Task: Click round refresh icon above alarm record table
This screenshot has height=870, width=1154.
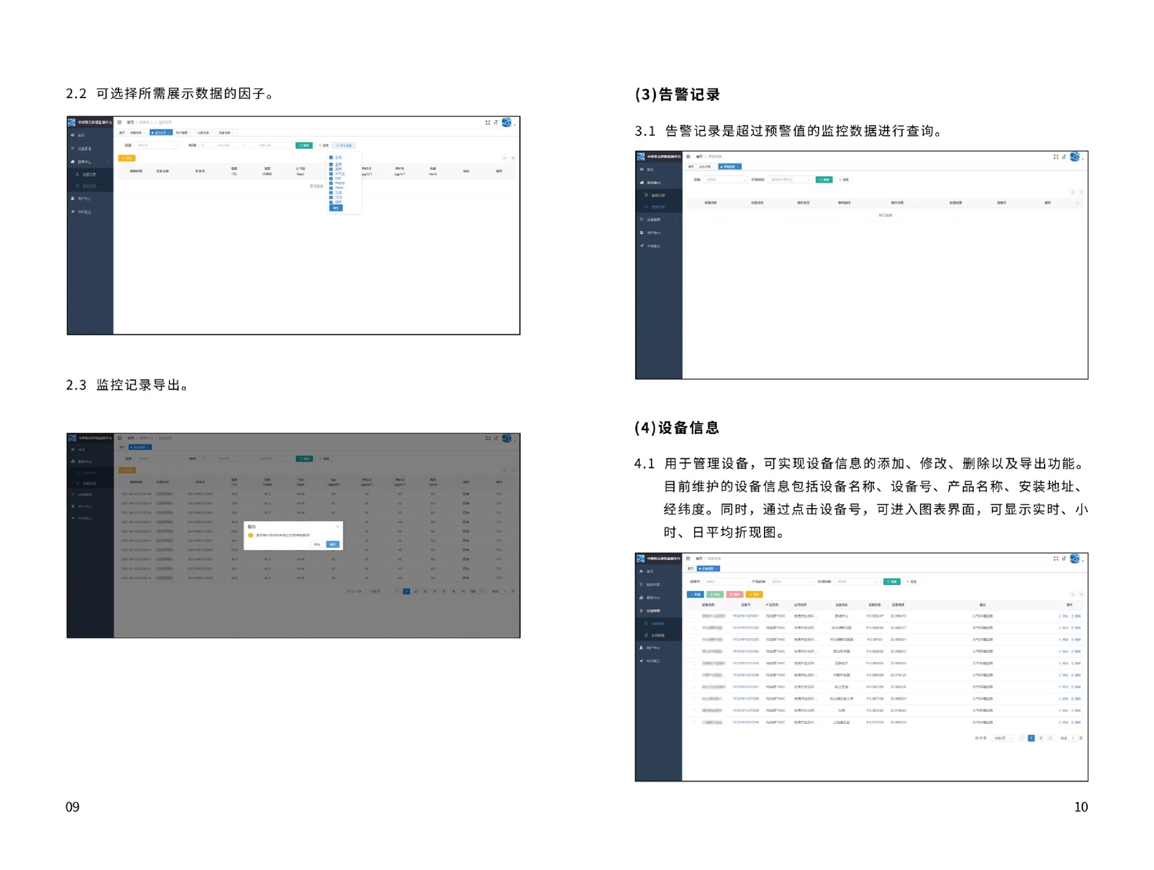Action: [1082, 192]
